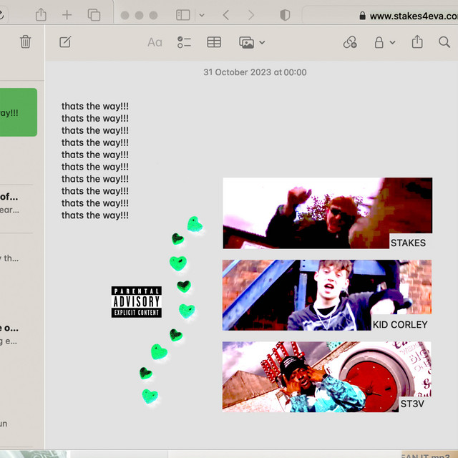
Task: Open the photo media dropdown
Action: click(251, 42)
